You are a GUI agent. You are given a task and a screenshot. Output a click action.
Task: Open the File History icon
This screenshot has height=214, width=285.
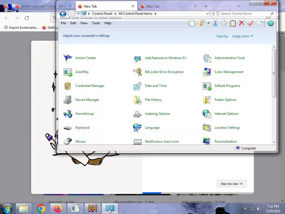tap(137, 100)
